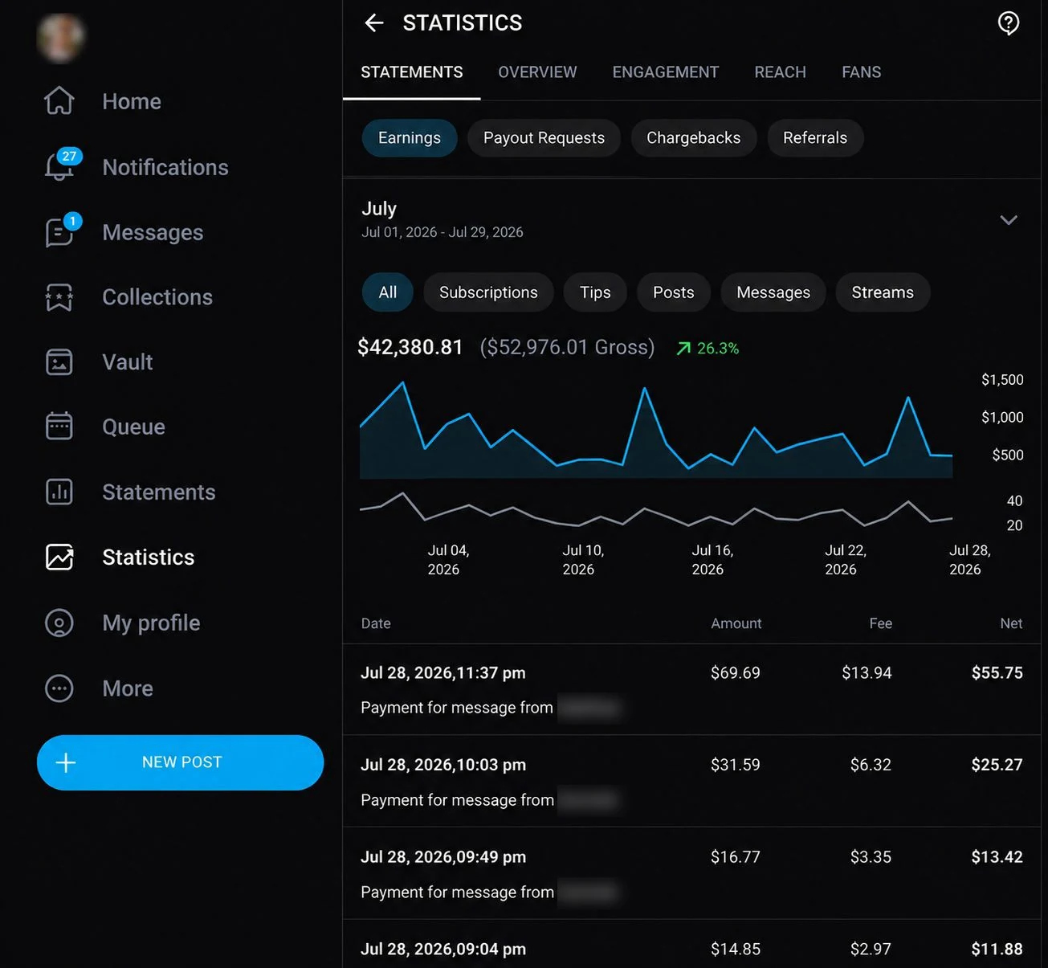Select the Chargebacks chip
Screen dimensions: 1048x968
[x=694, y=138]
